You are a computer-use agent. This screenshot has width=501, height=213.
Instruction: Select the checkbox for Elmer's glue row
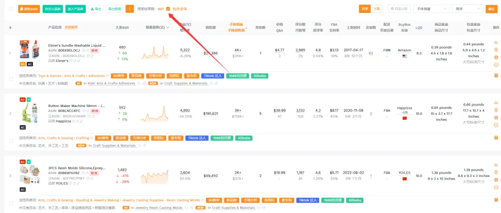[11, 79]
